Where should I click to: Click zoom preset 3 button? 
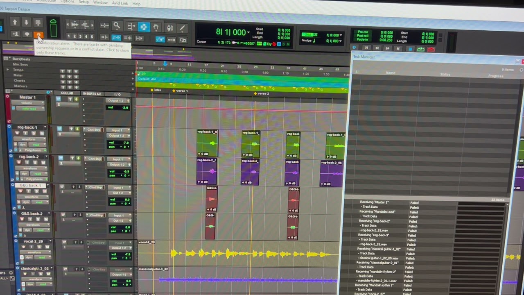tap(80, 36)
